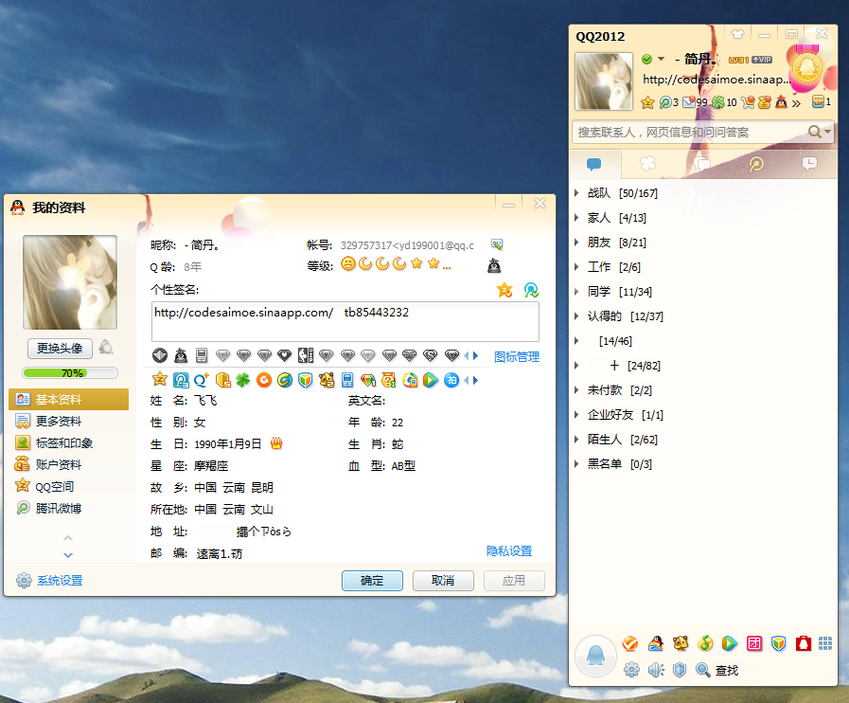Open the online status dropdown arrow
849x703 pixels.
pyautogui.click(x=661, y=59)
